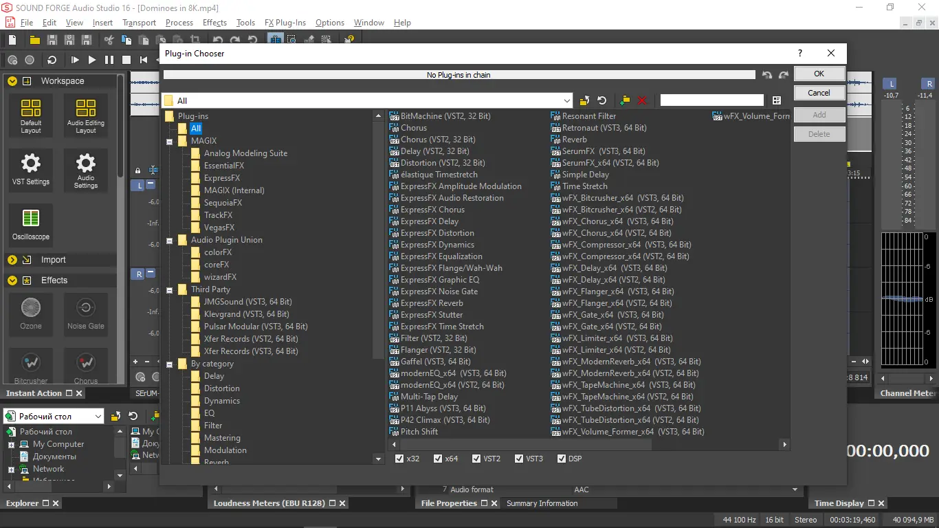Image resolution: width=939 pixels, height=528 pixels.
Task: Toggle loop playback in the transport bar
Action: pyautogui.click(x=52, y=60)
